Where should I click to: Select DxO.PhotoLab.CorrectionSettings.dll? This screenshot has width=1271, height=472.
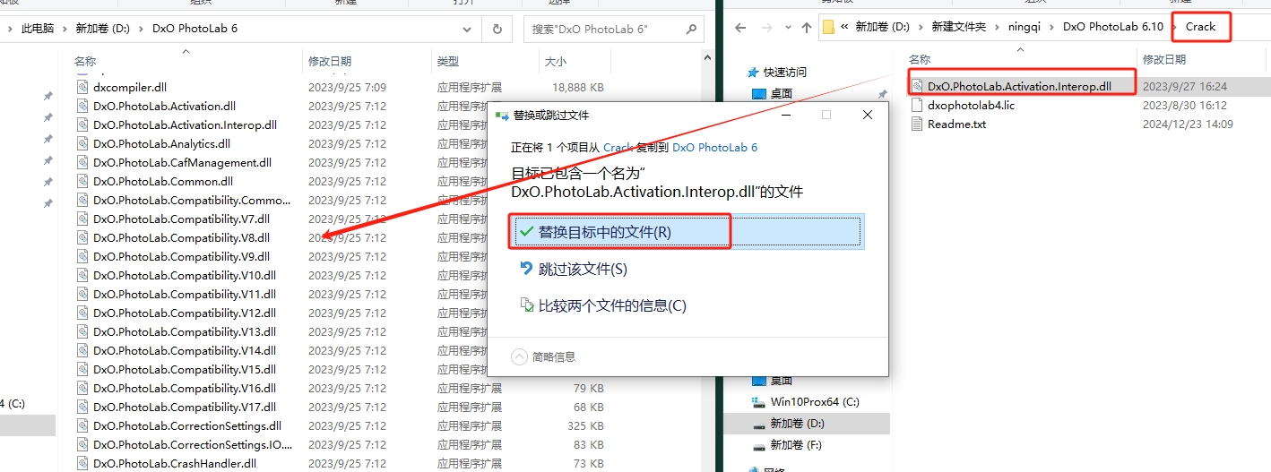tap(187, 426)
